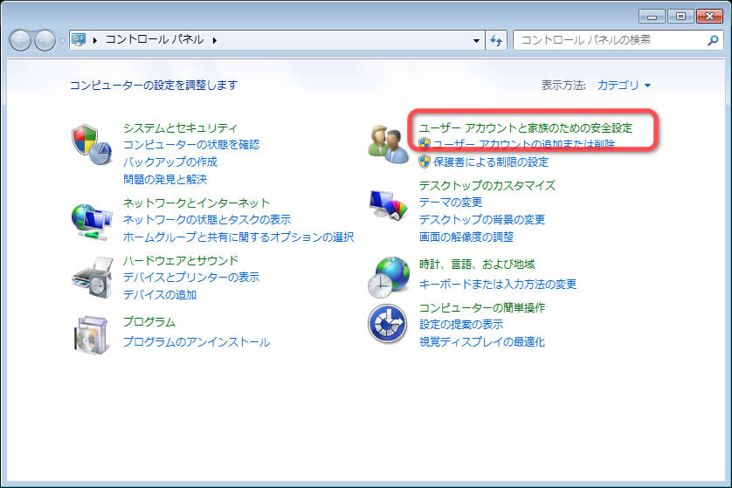The width and height of the screenshot is (732, 488).
Task: Click コントロール パネル breadcrumb in address bar
Action: pos(155,39)
